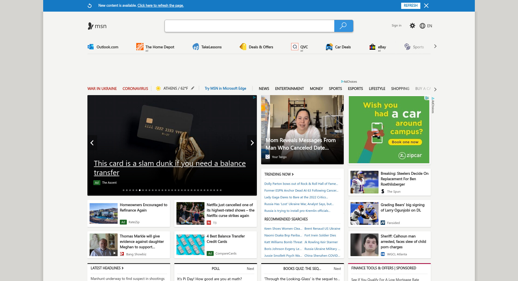Open the Car Deals shortcut icon

tap(329, 47)
